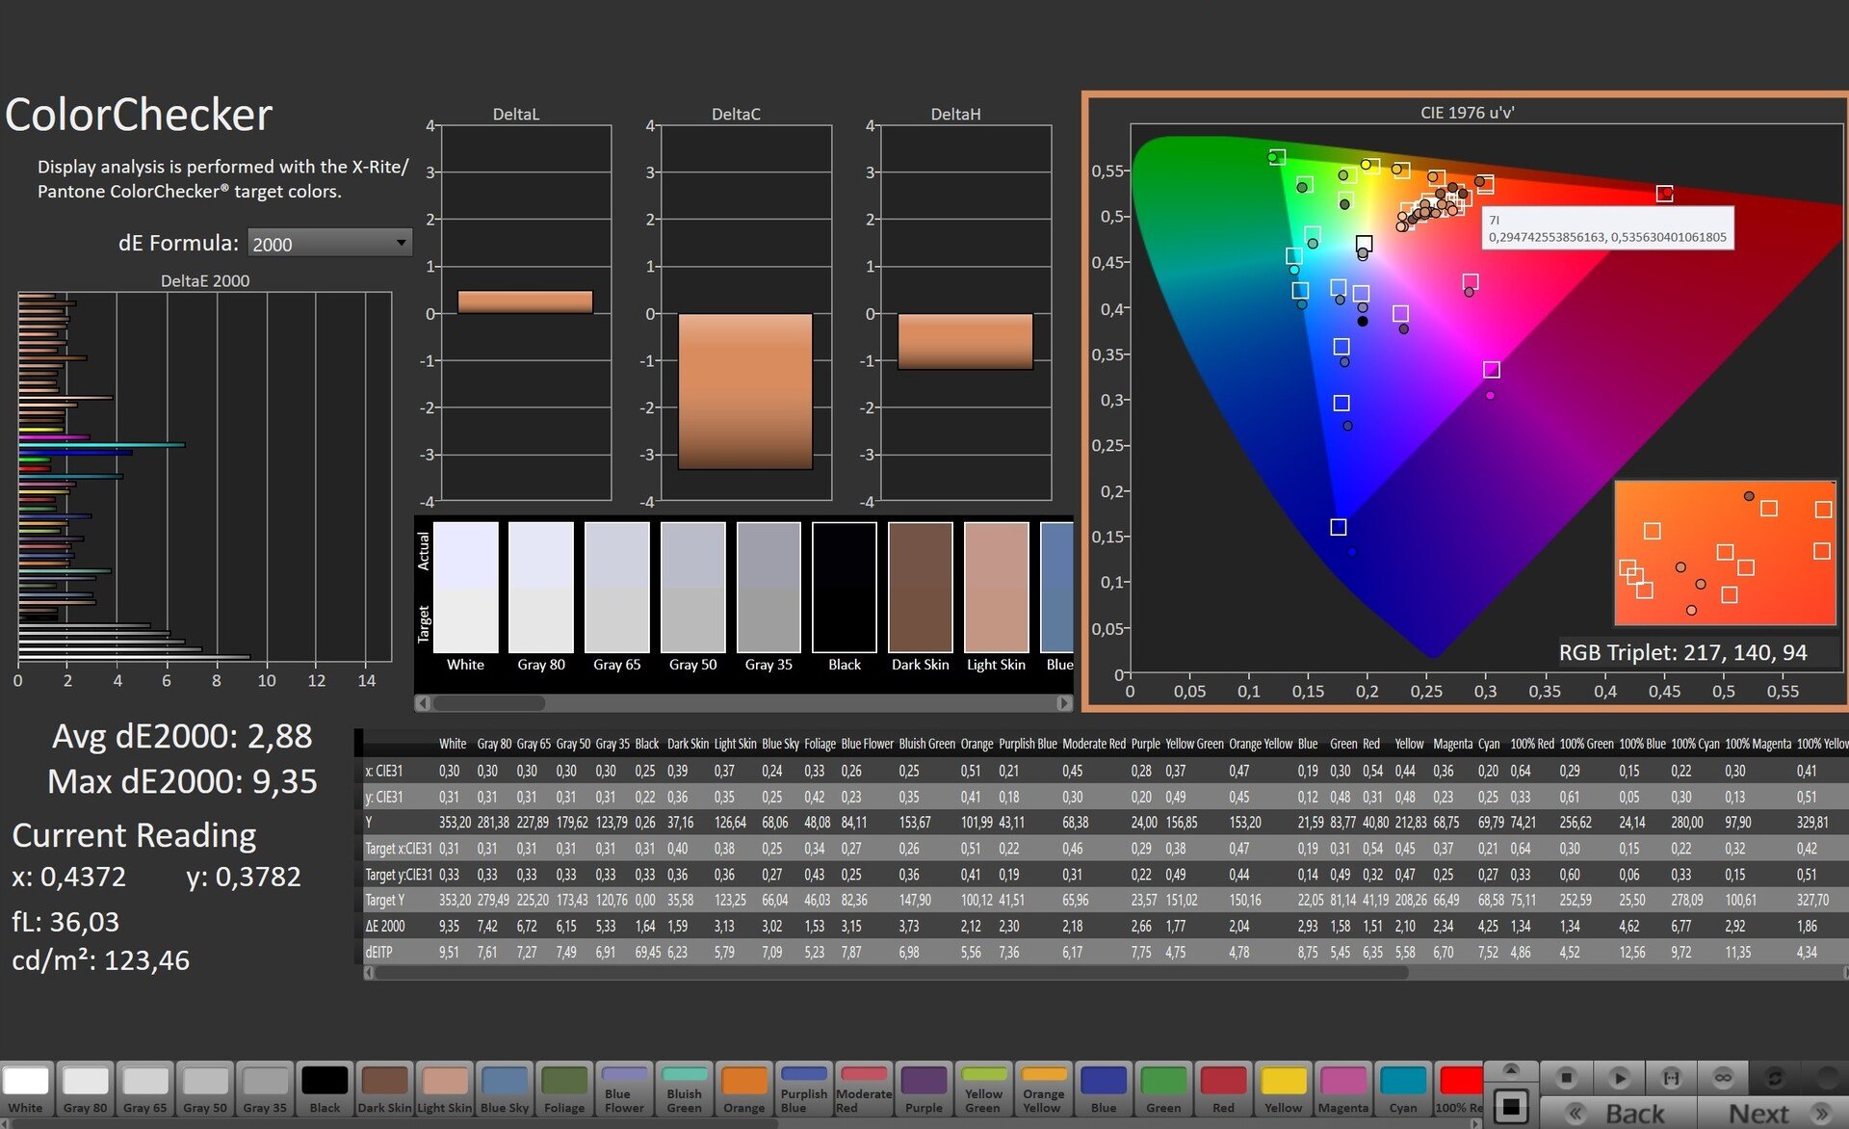Screen dimensions: 1849x1129
Task: Click 'RGB Triplet: 217, 140, 94' label
Action: pyautogui.click(x=1683, y=652)
